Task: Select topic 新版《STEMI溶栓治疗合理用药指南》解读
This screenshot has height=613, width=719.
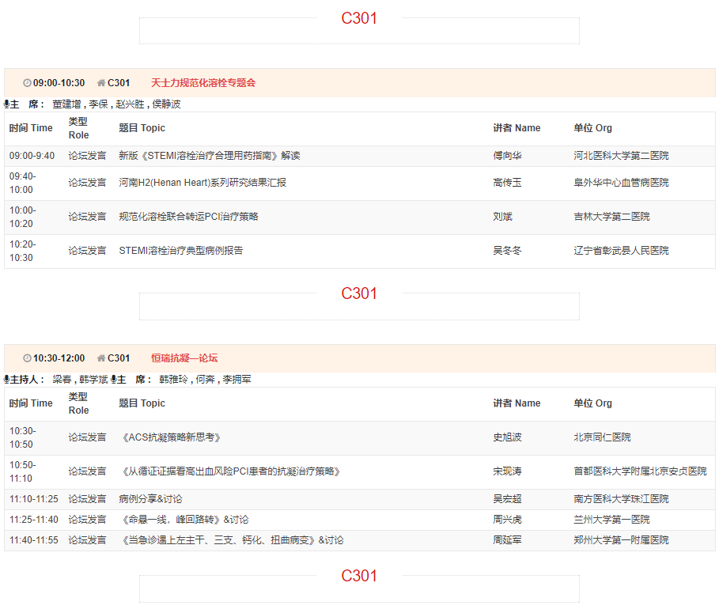Action: [210, 156]
